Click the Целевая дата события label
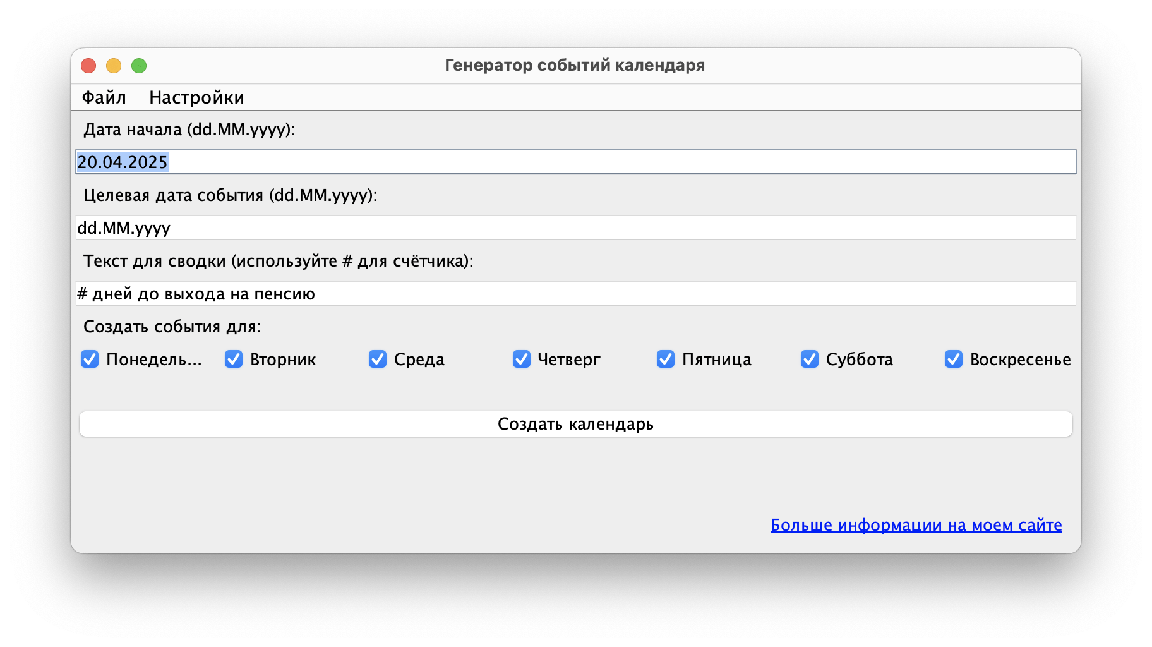This screenshot has width=1152, height=647. (231, 195)
